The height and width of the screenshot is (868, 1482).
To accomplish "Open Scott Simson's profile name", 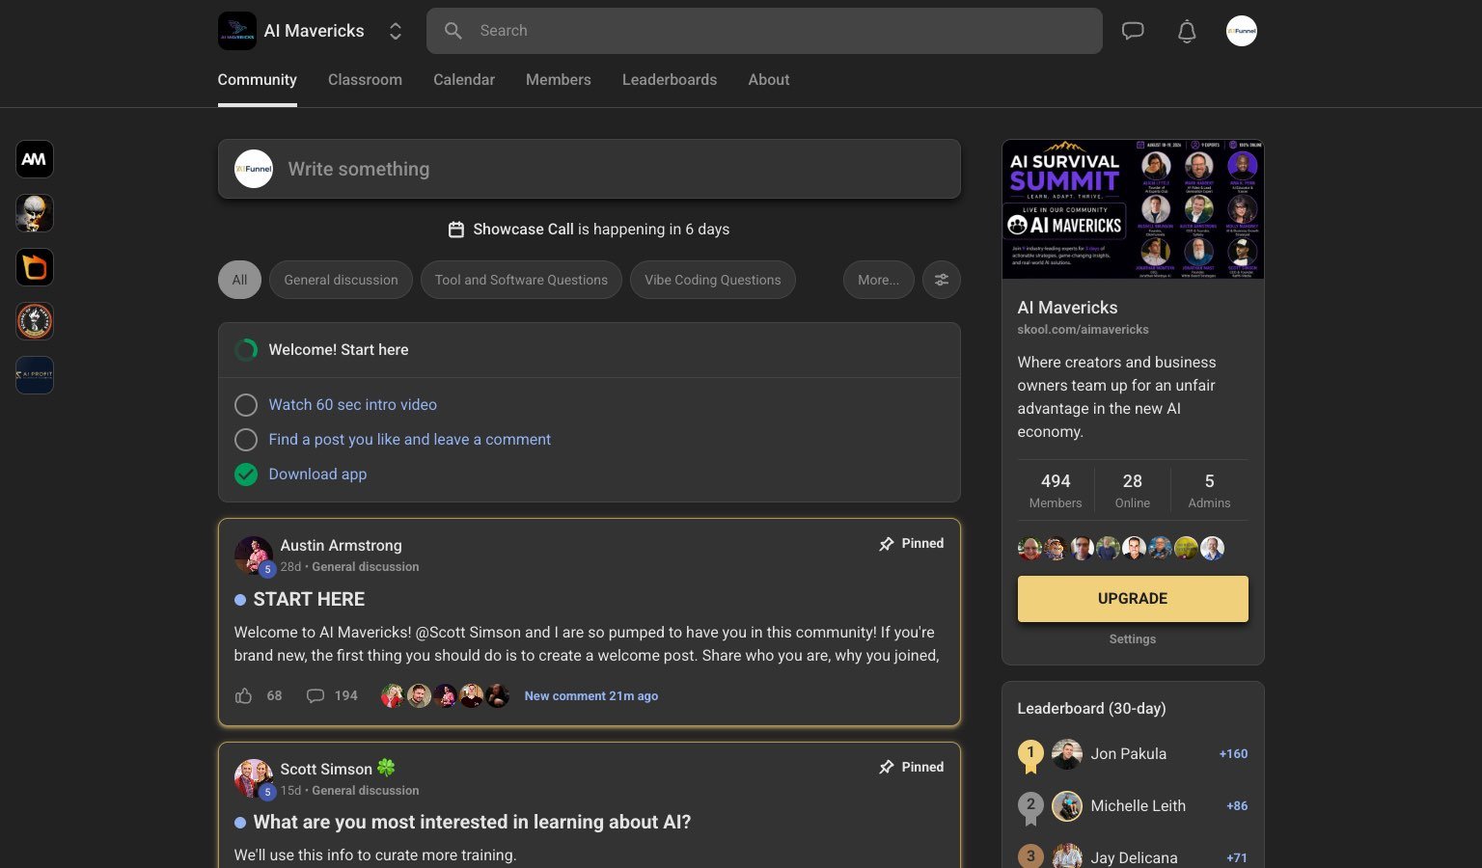I will [x=326, y=770].
